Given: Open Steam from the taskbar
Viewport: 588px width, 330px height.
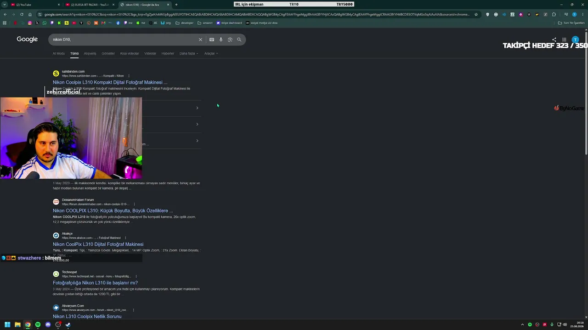Looking at the screenshot, I should click(68, 324).
